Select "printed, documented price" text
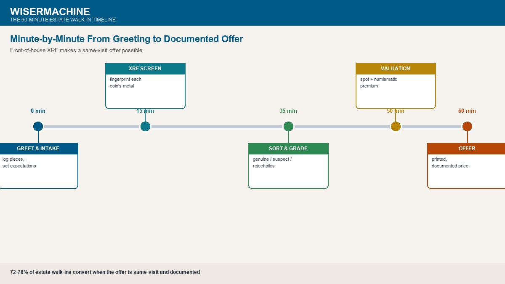The width and height of the screenshot is (505, 284). [x=450, y=163]
